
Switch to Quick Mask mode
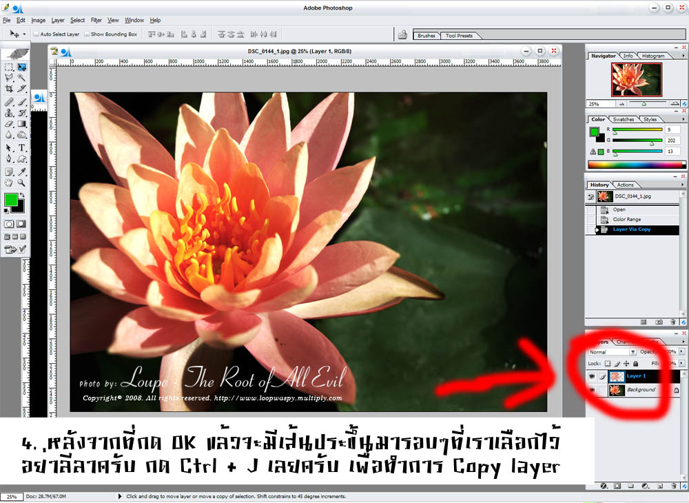[x=21, y=224]
